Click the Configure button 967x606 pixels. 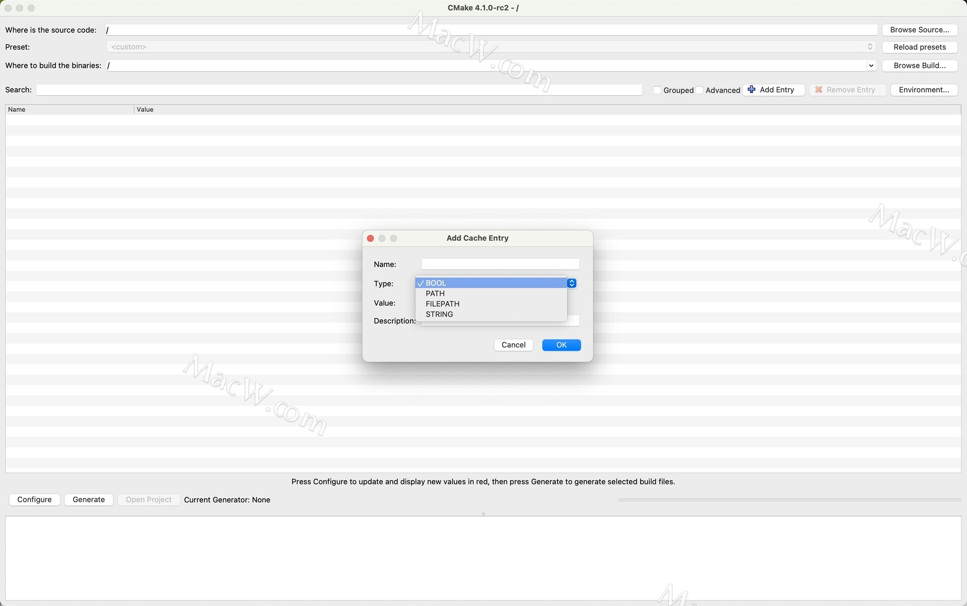[x=34, y=499]
